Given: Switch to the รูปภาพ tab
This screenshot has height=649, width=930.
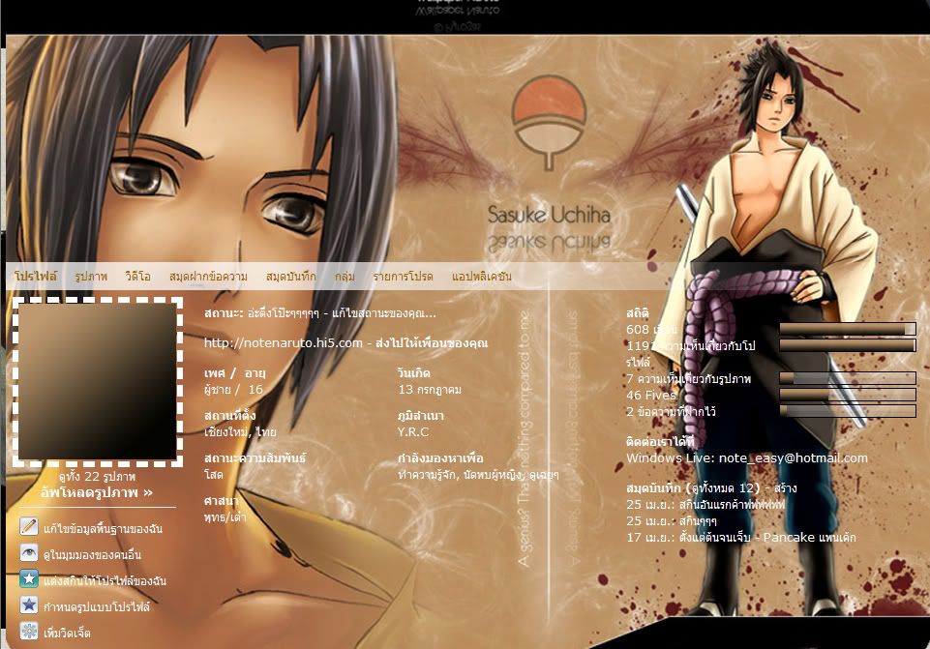Looking at the screenshot, I should click(x=91, y=277).
